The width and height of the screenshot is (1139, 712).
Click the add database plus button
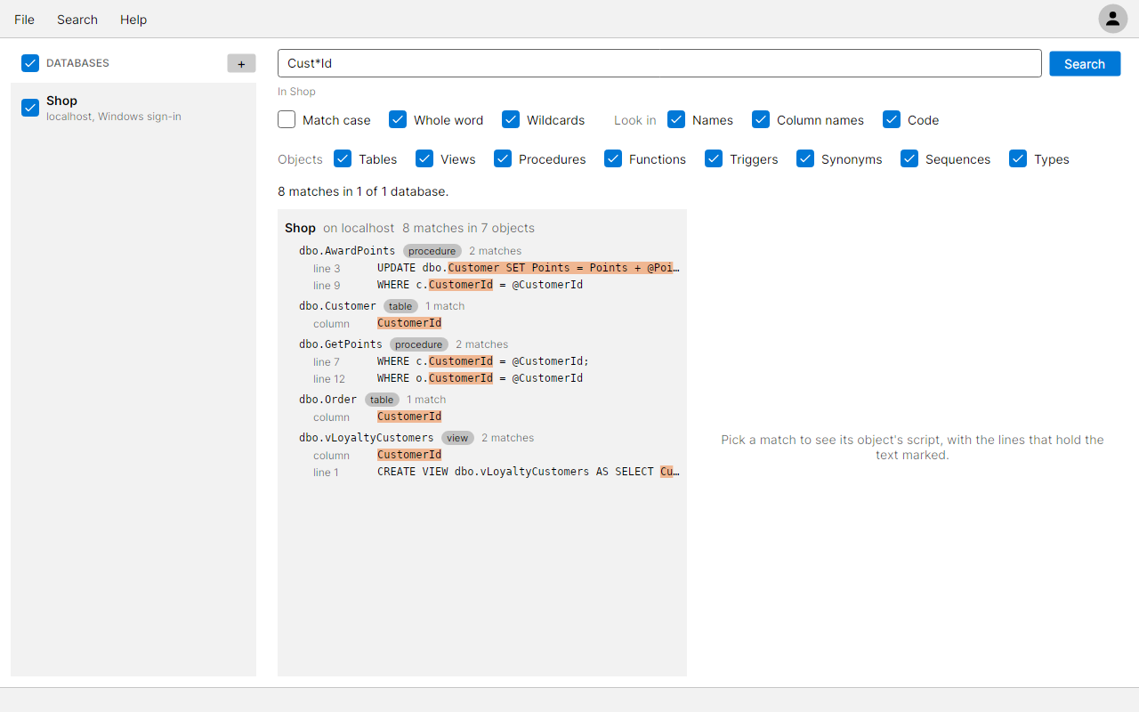[x=241, y=63]
